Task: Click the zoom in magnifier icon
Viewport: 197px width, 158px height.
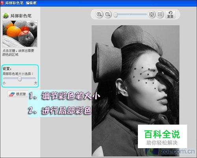Action: (x=99, y=15)
